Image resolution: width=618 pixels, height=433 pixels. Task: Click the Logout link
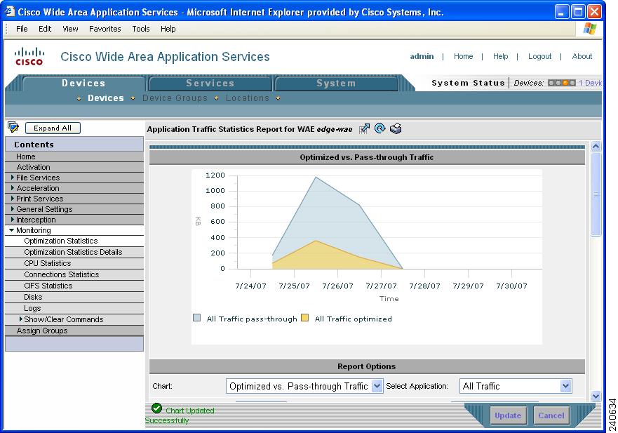pos(539,56)
